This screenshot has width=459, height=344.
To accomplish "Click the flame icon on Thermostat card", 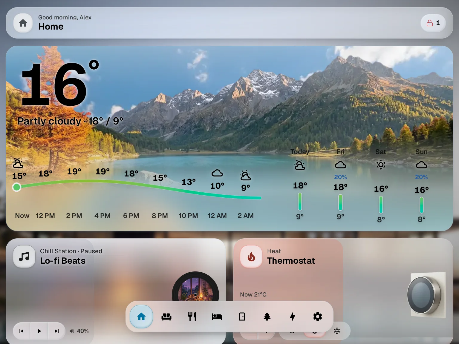I will pos(251,256).
